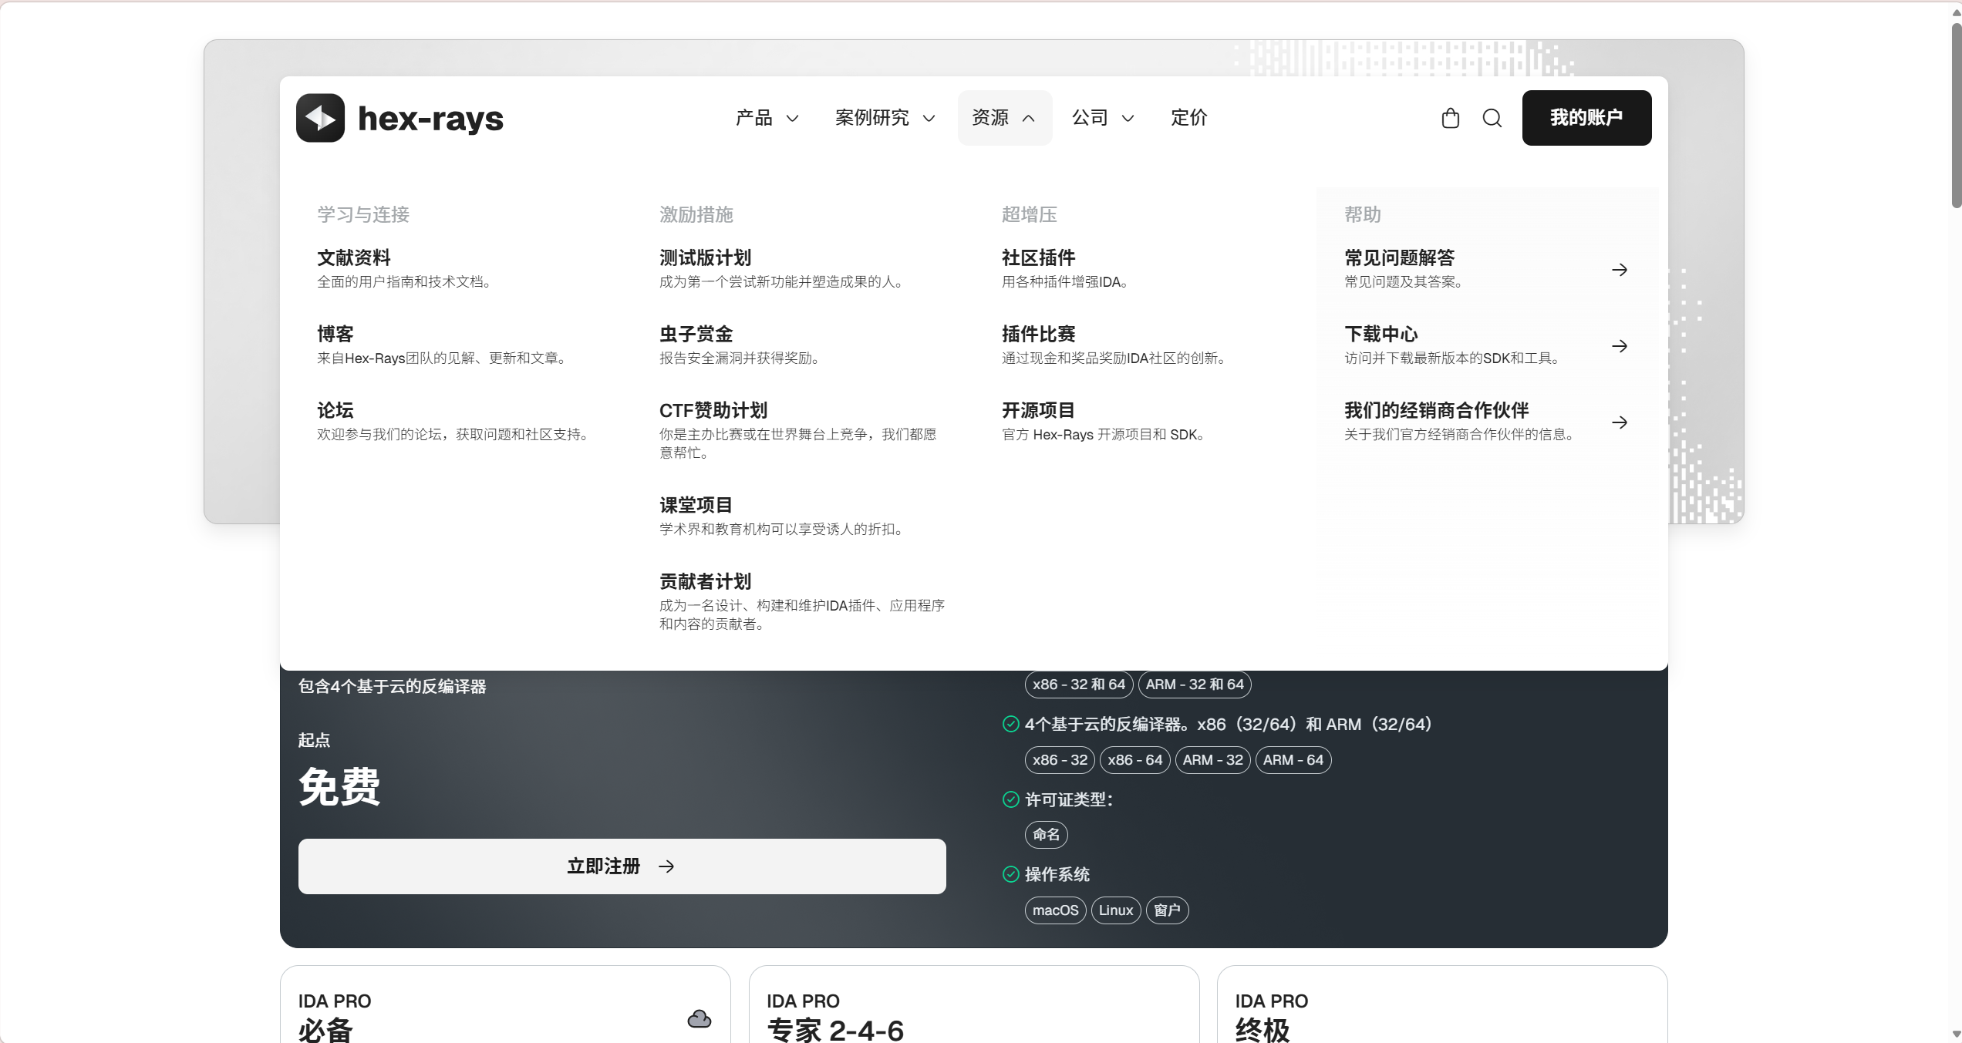Select the macOS operating system tag
The width and height of the screenshot is (1962, 1043).
tap(1055, 910)
